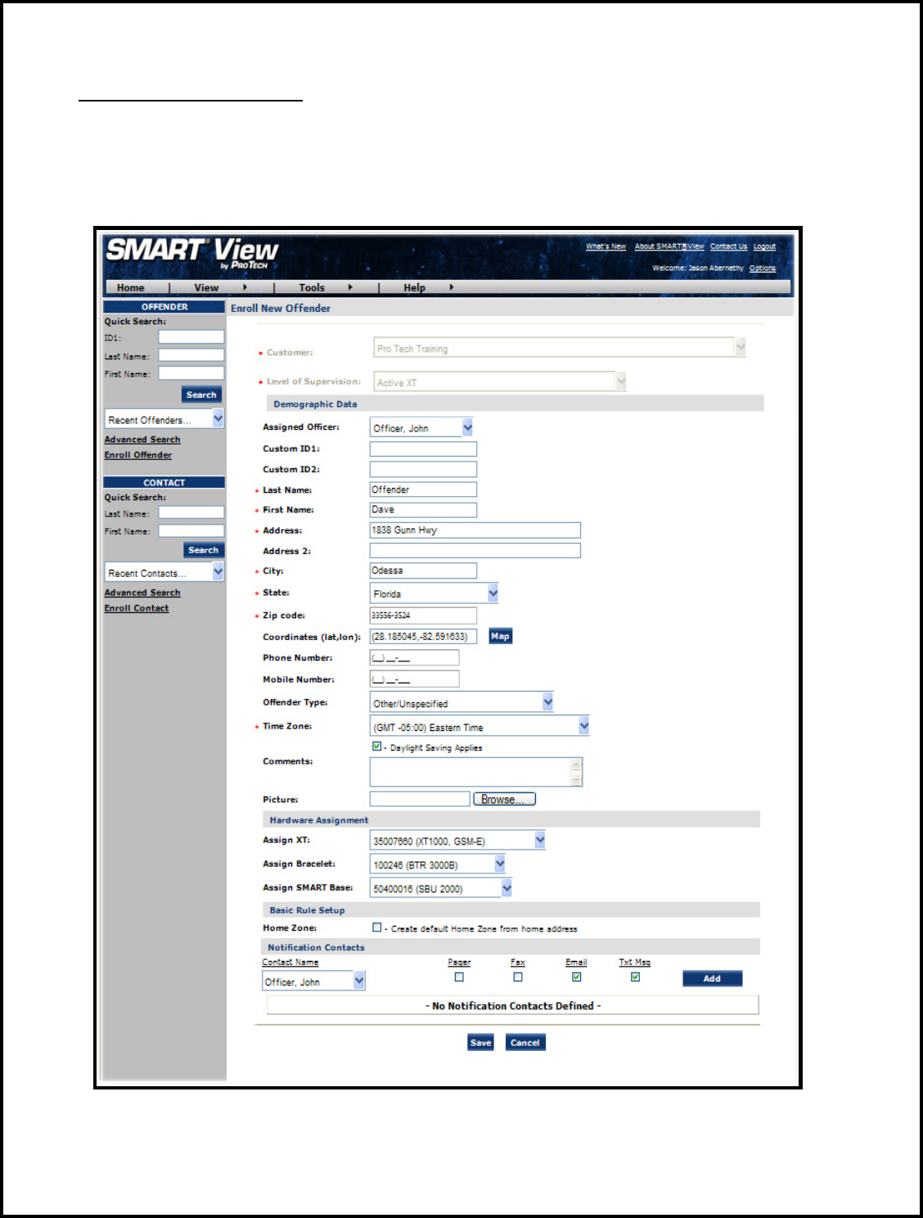This screenshot has height=1218, width=923.
Task: Click the Zip code field
Action: 423,616
